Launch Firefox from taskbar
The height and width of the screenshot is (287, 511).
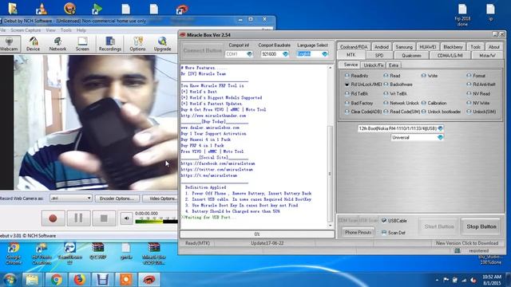[x=79, y=280]
